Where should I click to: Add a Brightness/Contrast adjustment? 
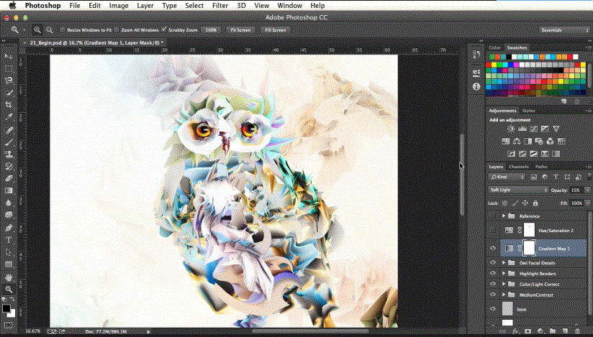[511, 129]
